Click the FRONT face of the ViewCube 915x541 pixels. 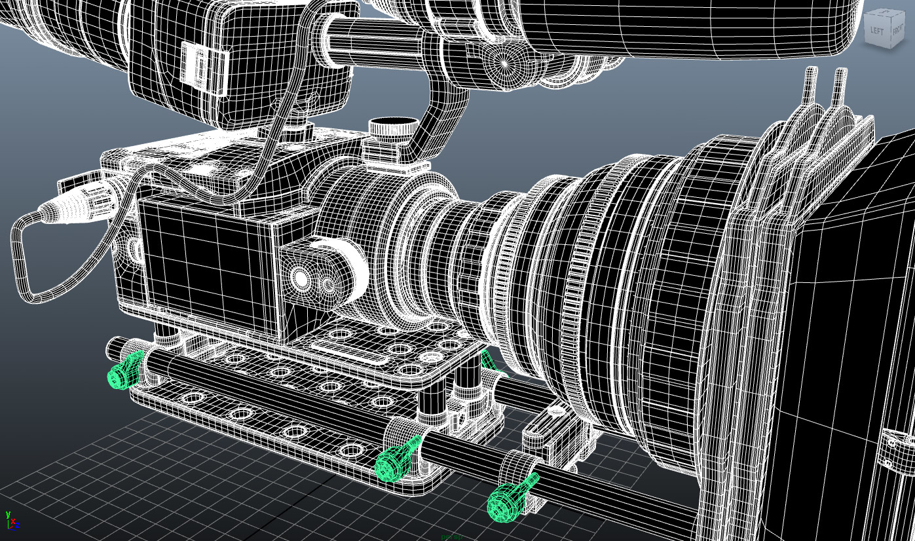click(897, 31)
